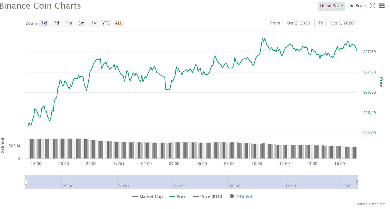The height and width of the screenshot is (209, 390).
Task: Select the YTD zoom range
Action: point(106,23)
